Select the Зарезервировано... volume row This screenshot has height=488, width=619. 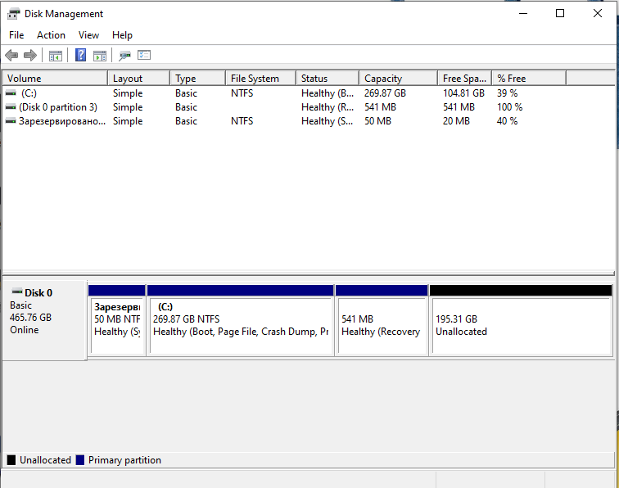click(309, 121)
